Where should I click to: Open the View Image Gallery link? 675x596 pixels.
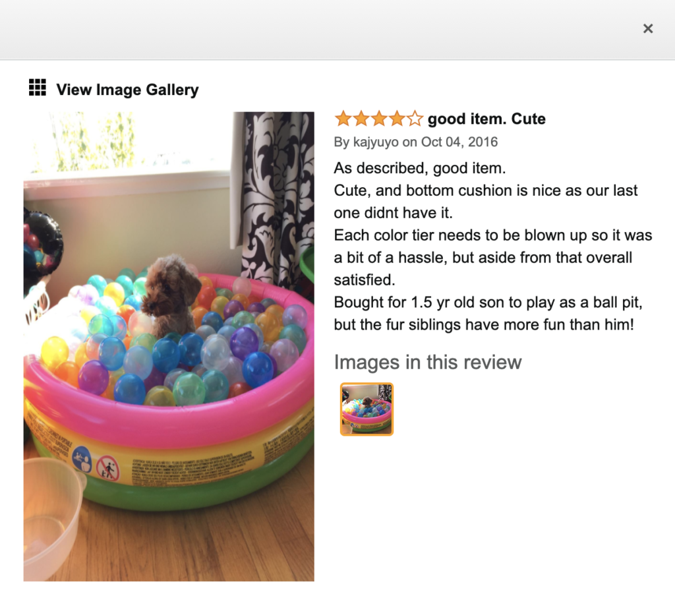[x=127, y=90]
